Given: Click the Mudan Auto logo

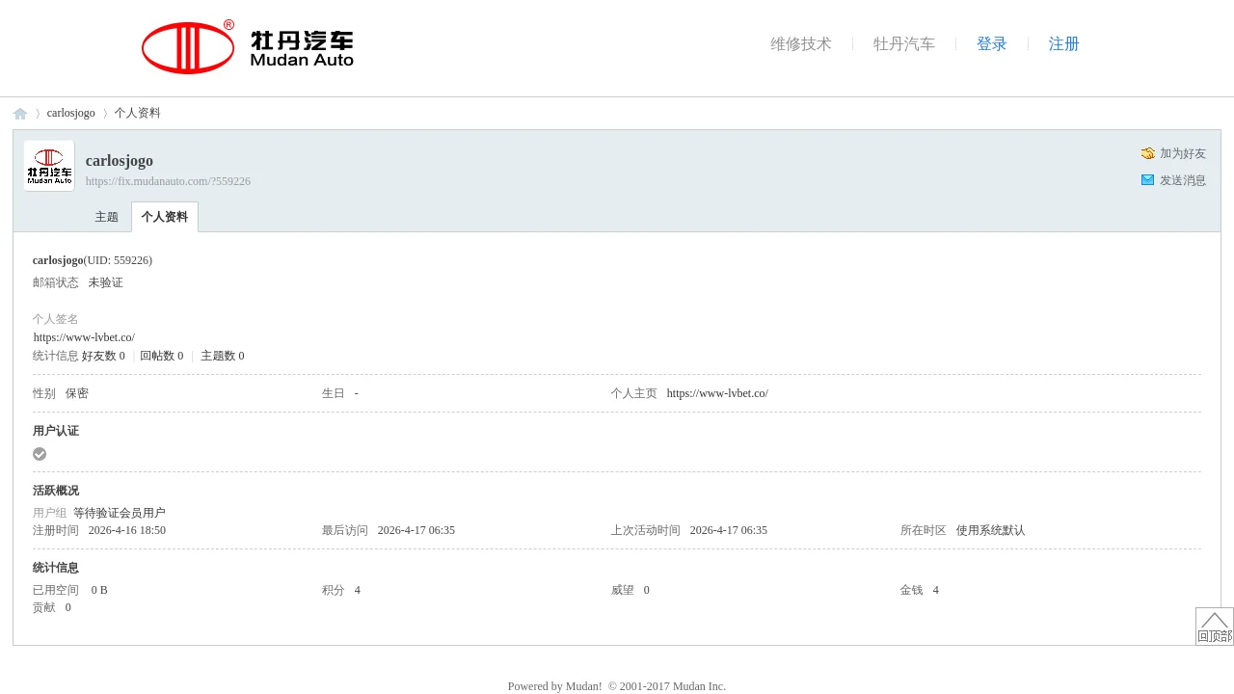Looking at the screenshot, I should (x=248, y=47).
